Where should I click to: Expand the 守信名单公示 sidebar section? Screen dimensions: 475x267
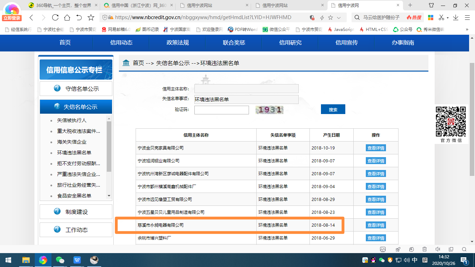76,89
